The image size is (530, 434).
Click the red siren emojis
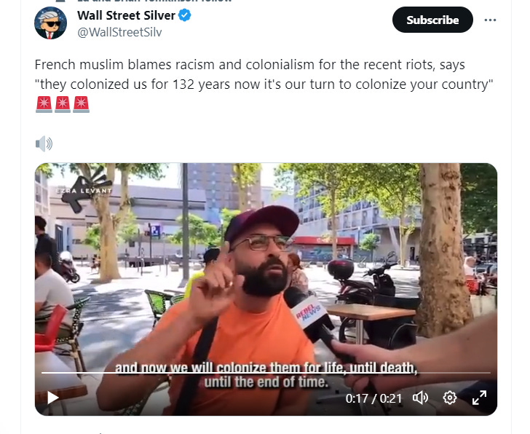click(x=62, y=104)
